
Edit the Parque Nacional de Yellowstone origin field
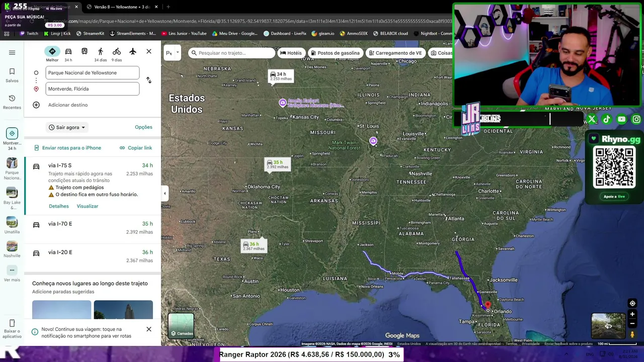[93, 73]
